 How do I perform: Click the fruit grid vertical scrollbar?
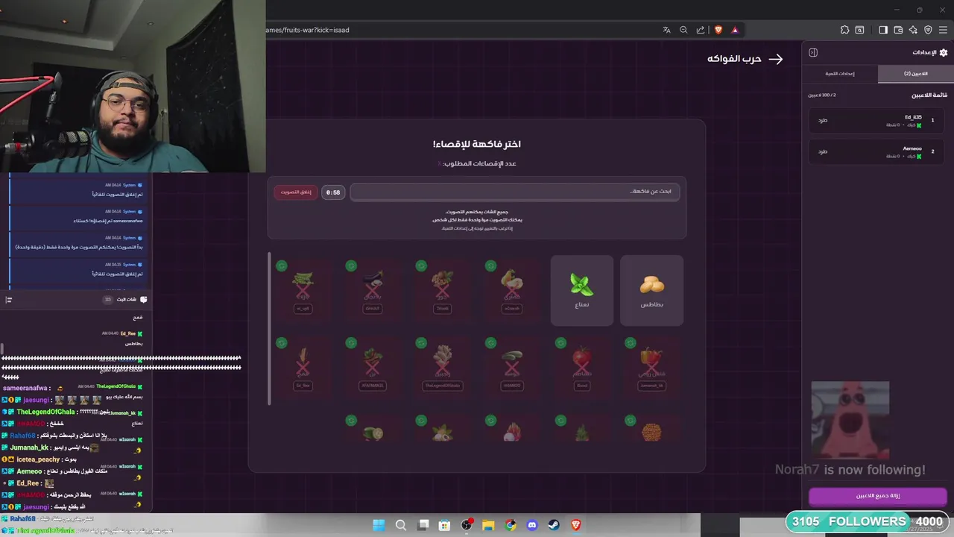coord(269,328)
